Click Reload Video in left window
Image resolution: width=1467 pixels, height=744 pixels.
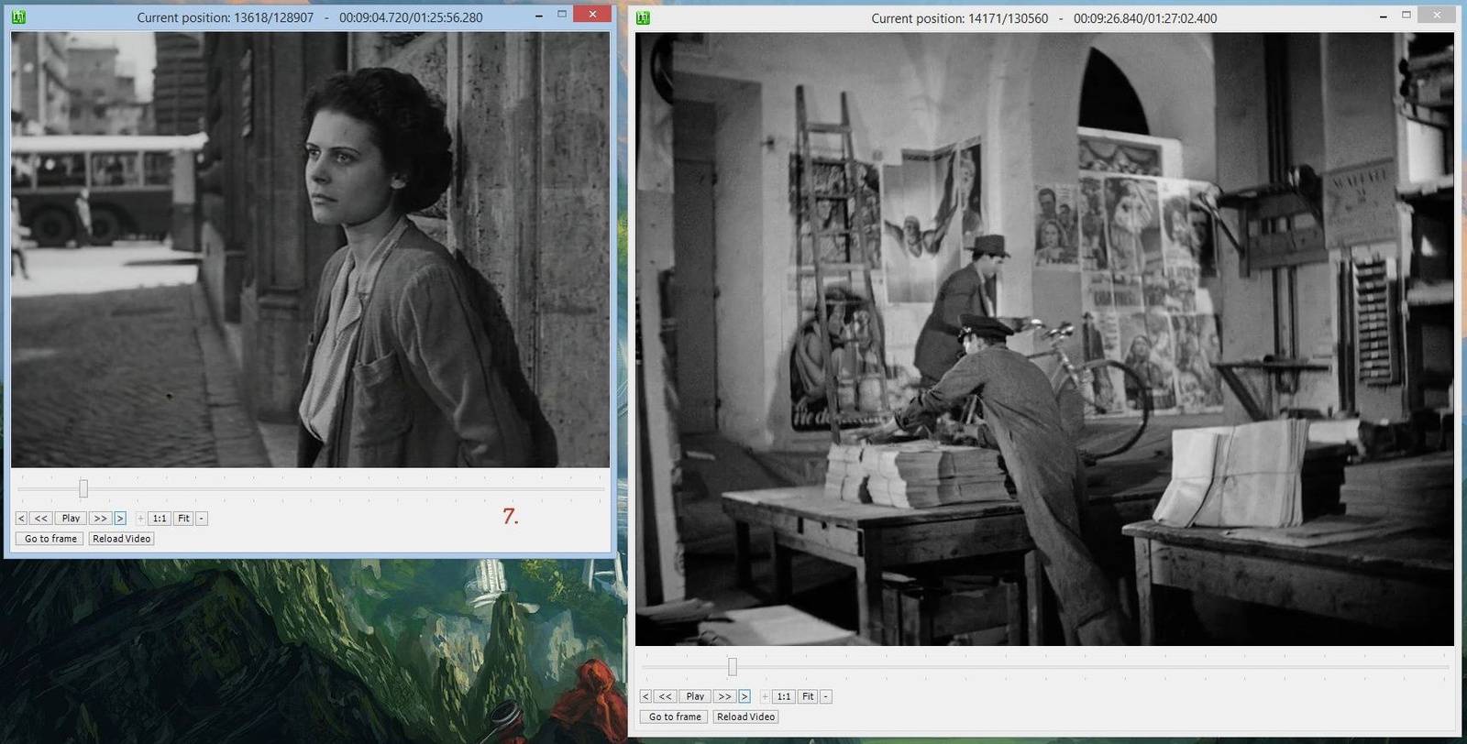(x=121, y=539)
